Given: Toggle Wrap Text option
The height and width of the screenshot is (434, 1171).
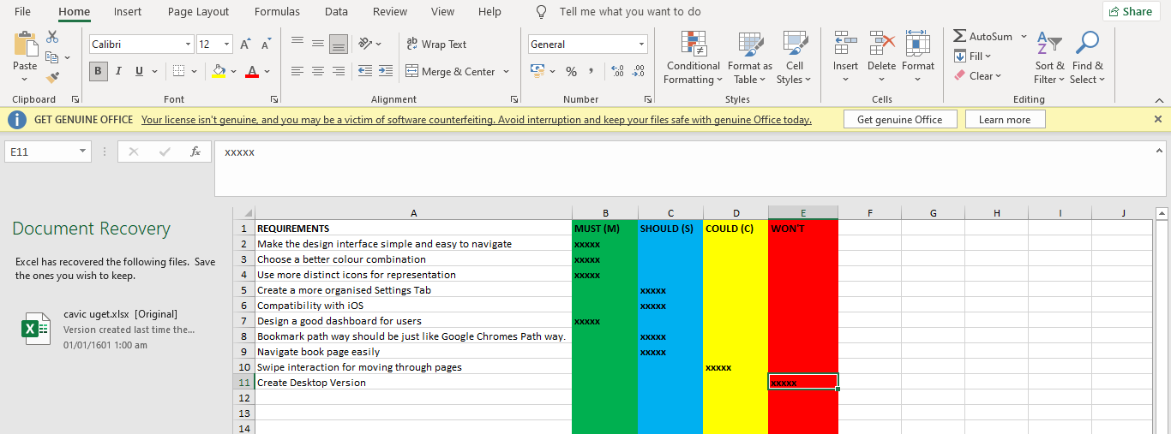Looking at the screenshot, I should pyautogui.click(x=435, y=45).
